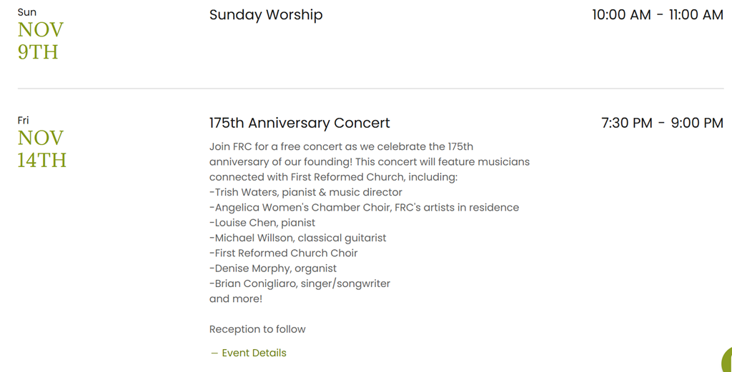The height and width of the screenshot is (372, 732).
Task: Click the Reception to follow text
Action: pos(257,329)
